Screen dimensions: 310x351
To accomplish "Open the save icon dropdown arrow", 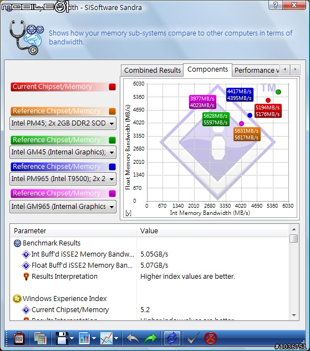I will [x=72, y=338].
